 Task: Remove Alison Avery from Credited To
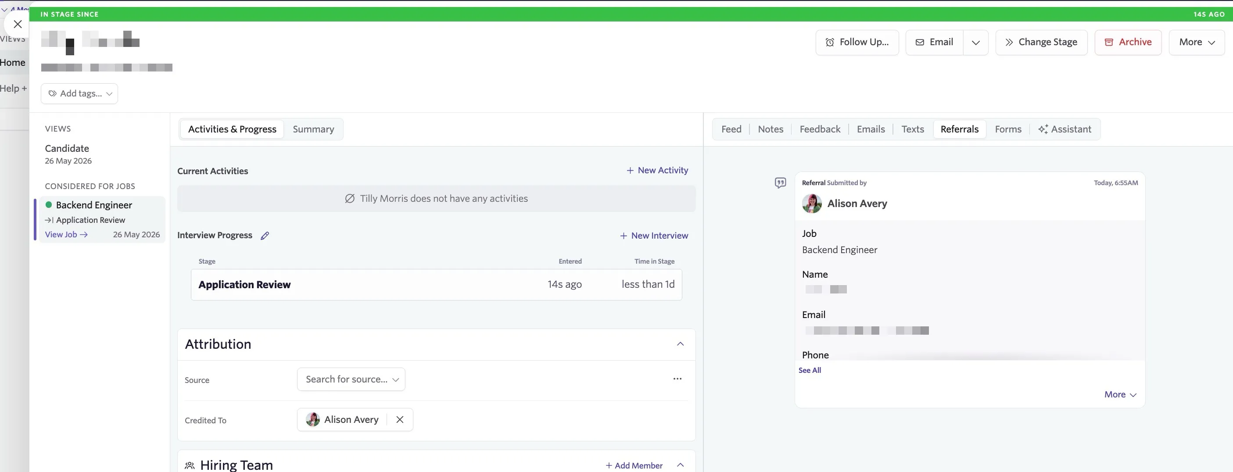[400, 419]
